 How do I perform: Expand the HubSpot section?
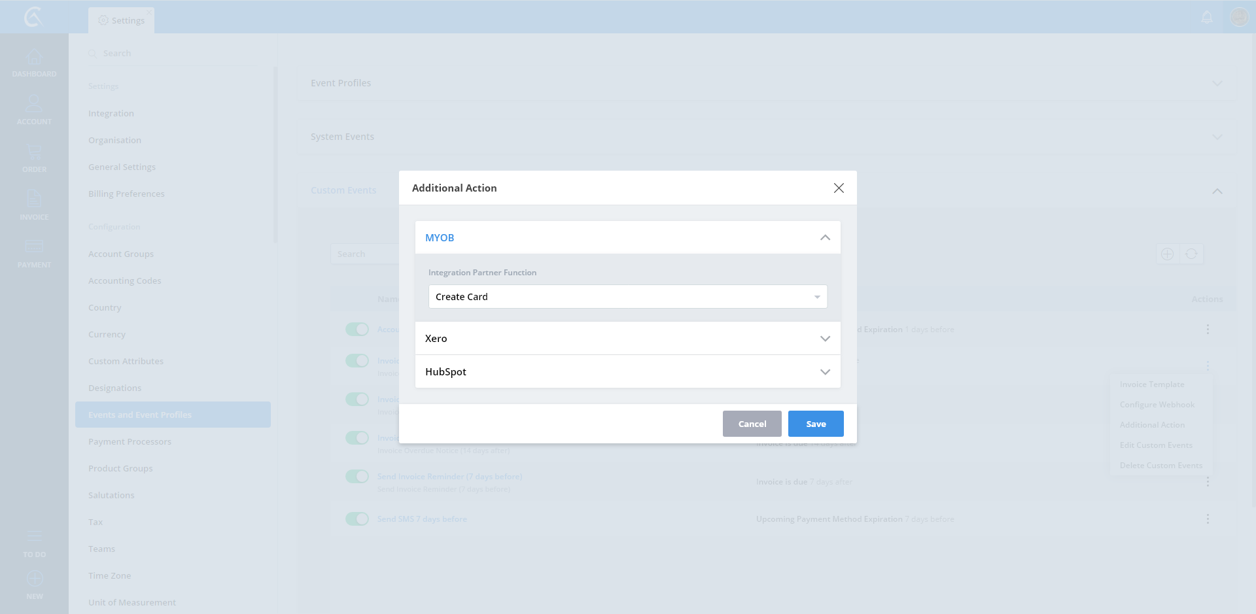click(x=627, y=371)
